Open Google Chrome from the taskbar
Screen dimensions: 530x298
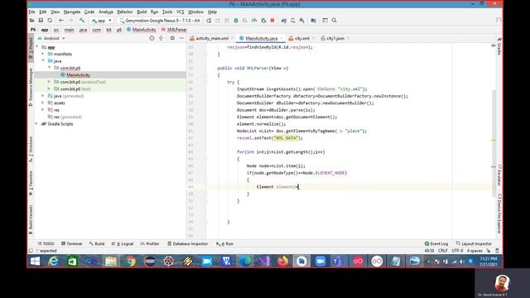click(x=131, y=262)
